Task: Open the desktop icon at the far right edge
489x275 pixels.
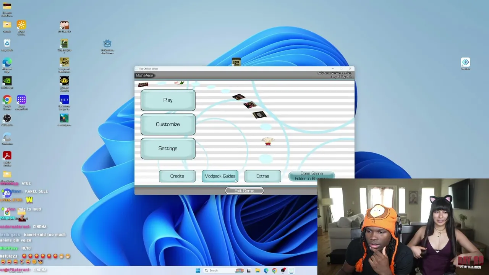Action: 465,64
